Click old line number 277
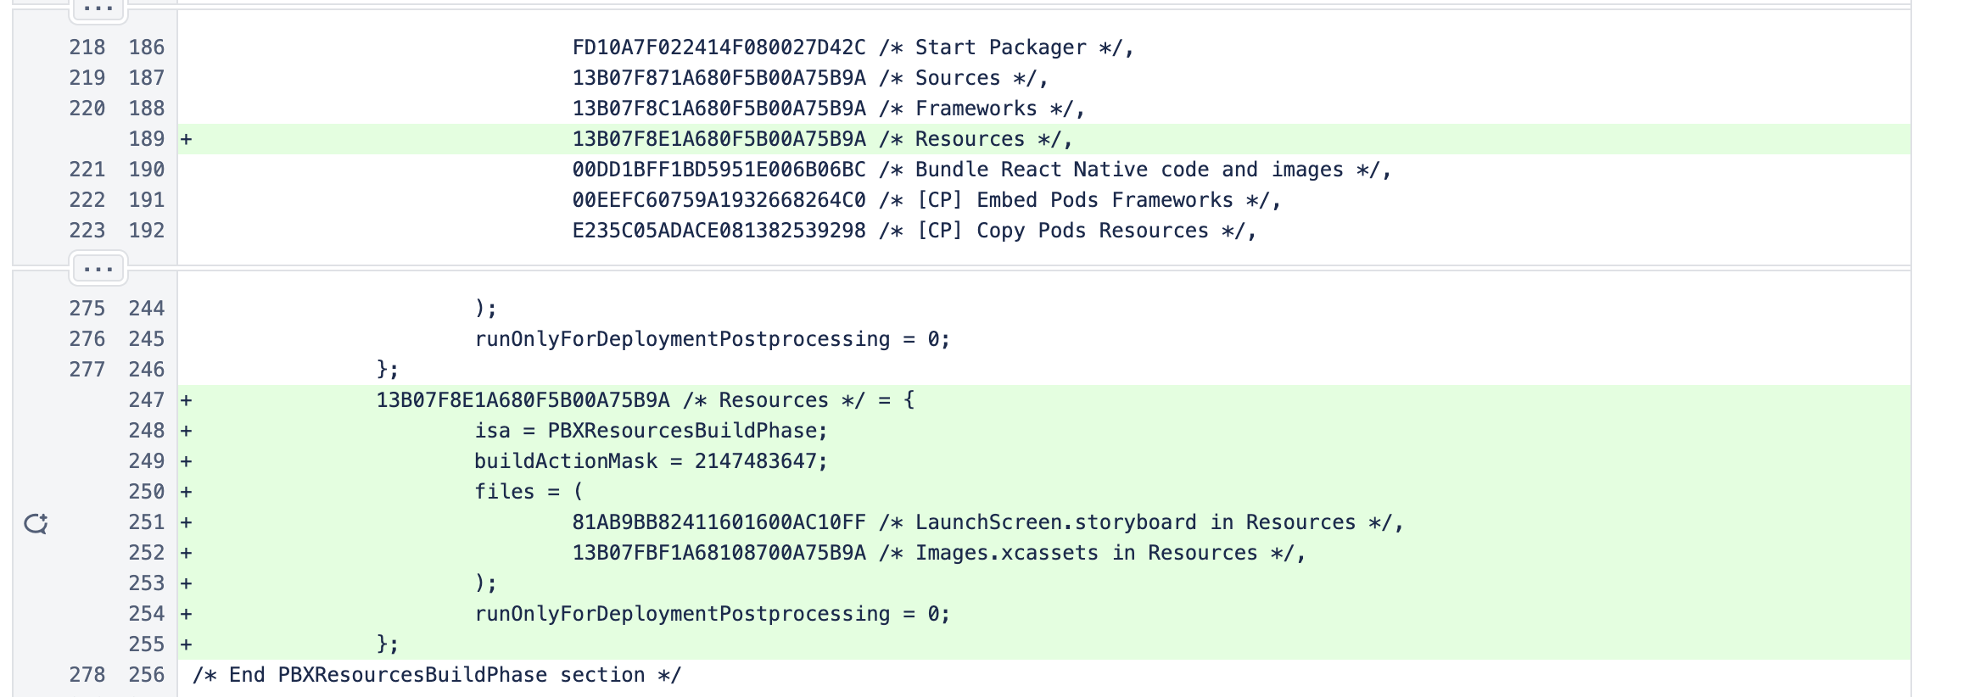The width and height of the screenshot is (1980, 697). (x=87, y=370)
